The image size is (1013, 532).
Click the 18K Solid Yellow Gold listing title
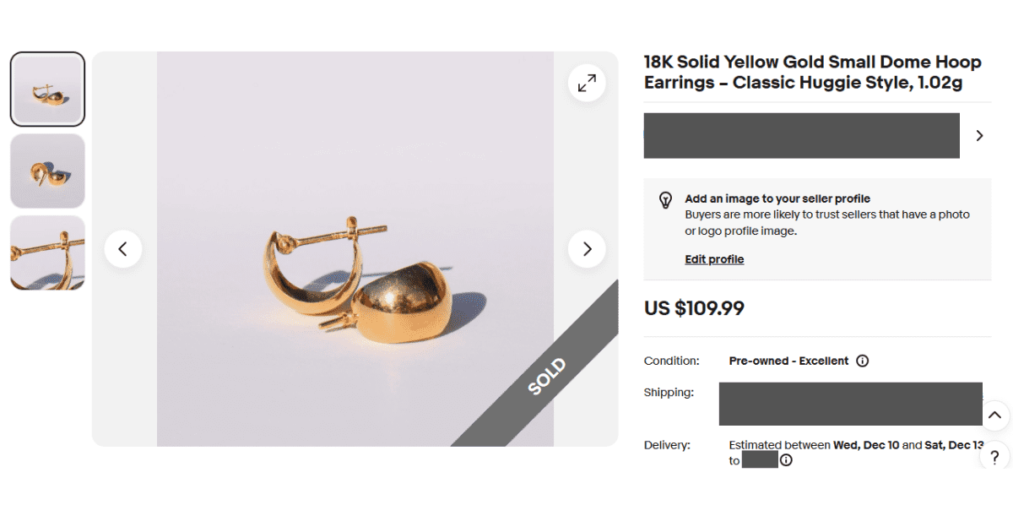(812, 73)
